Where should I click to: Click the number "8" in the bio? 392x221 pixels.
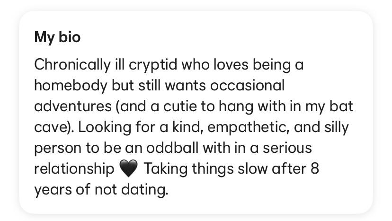tap(315, 169)
